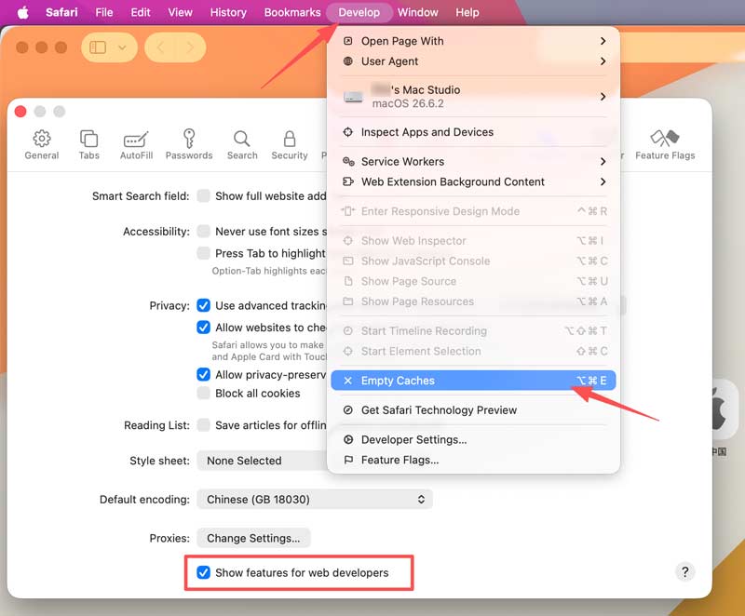Uncheck Show features for web developers
The height and width of the screenshot is (616, 745).
click(x=203, y=572)
